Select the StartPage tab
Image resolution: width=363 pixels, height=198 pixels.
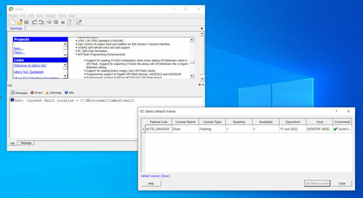click(16, 28)
